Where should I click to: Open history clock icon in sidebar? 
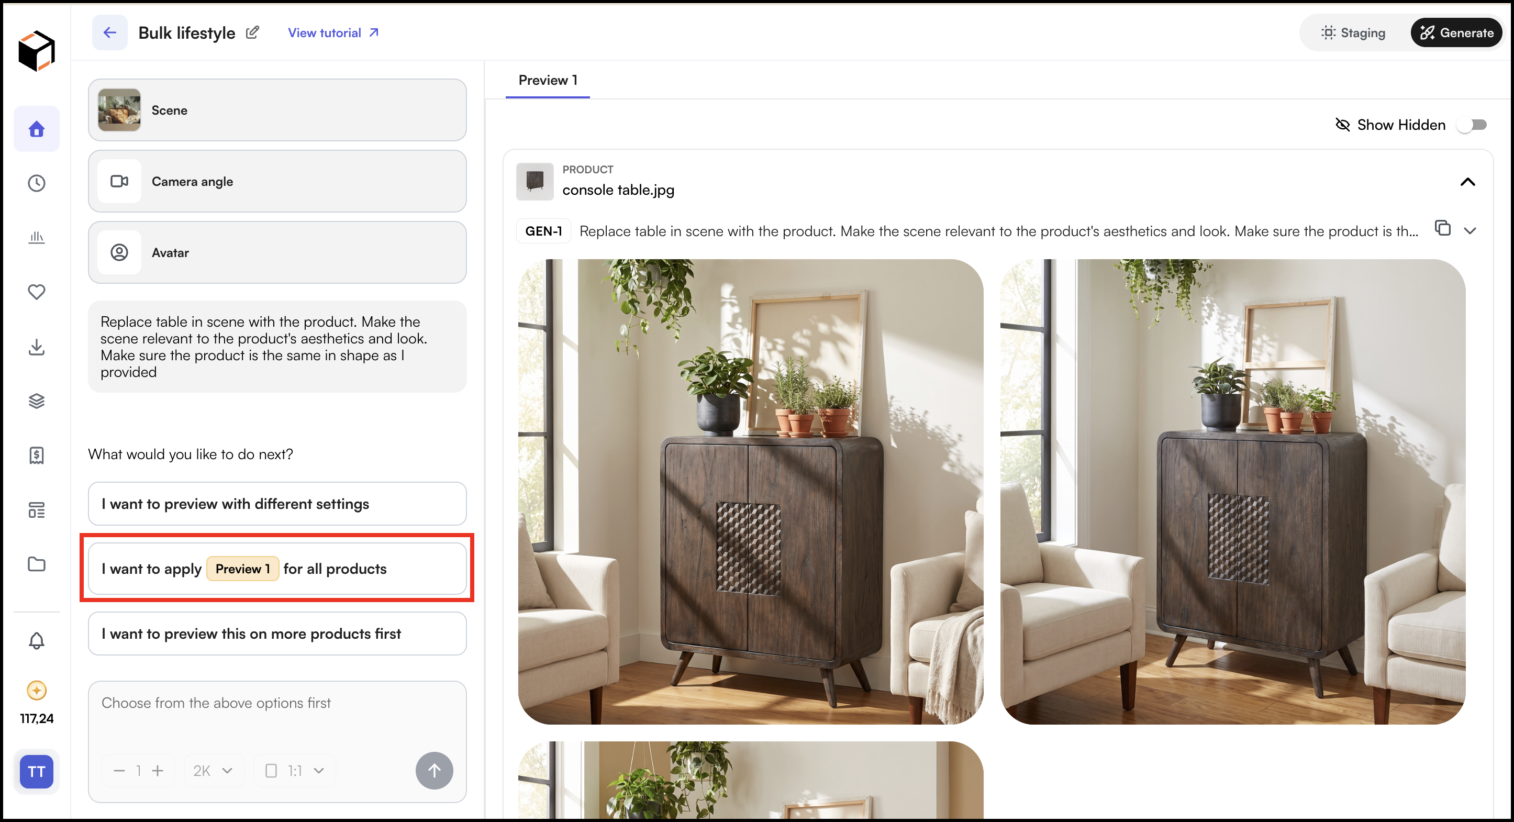(37, 183)
